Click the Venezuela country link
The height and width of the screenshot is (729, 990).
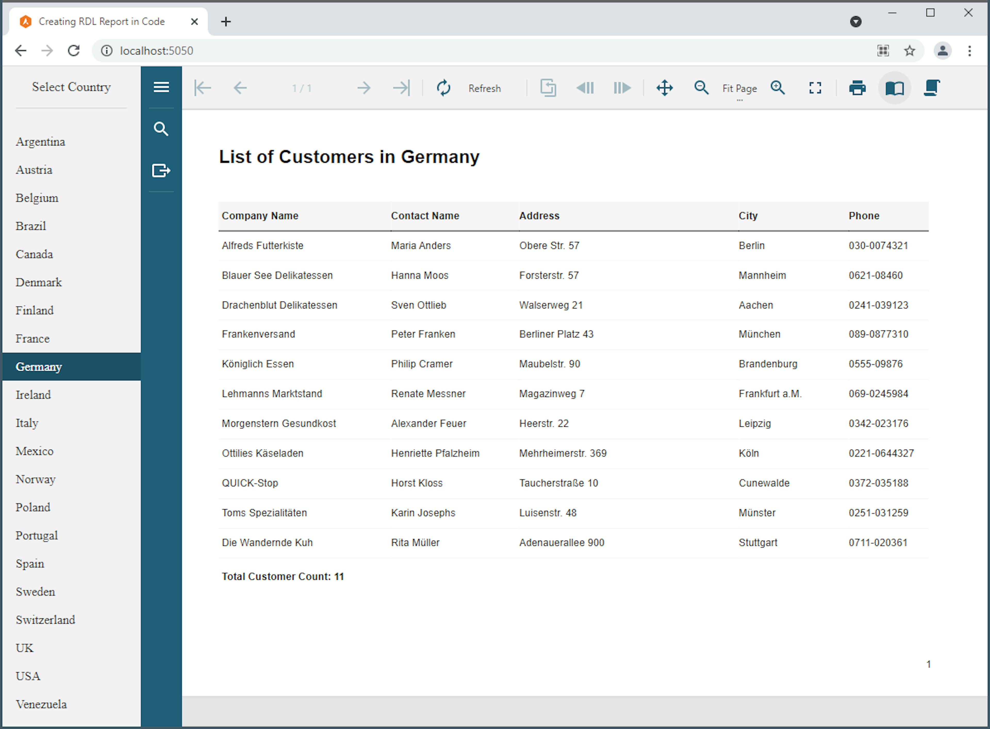[42, 704]
